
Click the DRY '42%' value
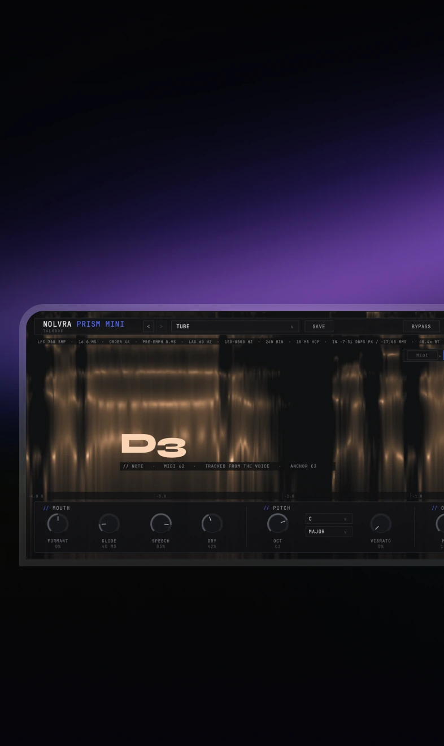[x=212, y=547]
